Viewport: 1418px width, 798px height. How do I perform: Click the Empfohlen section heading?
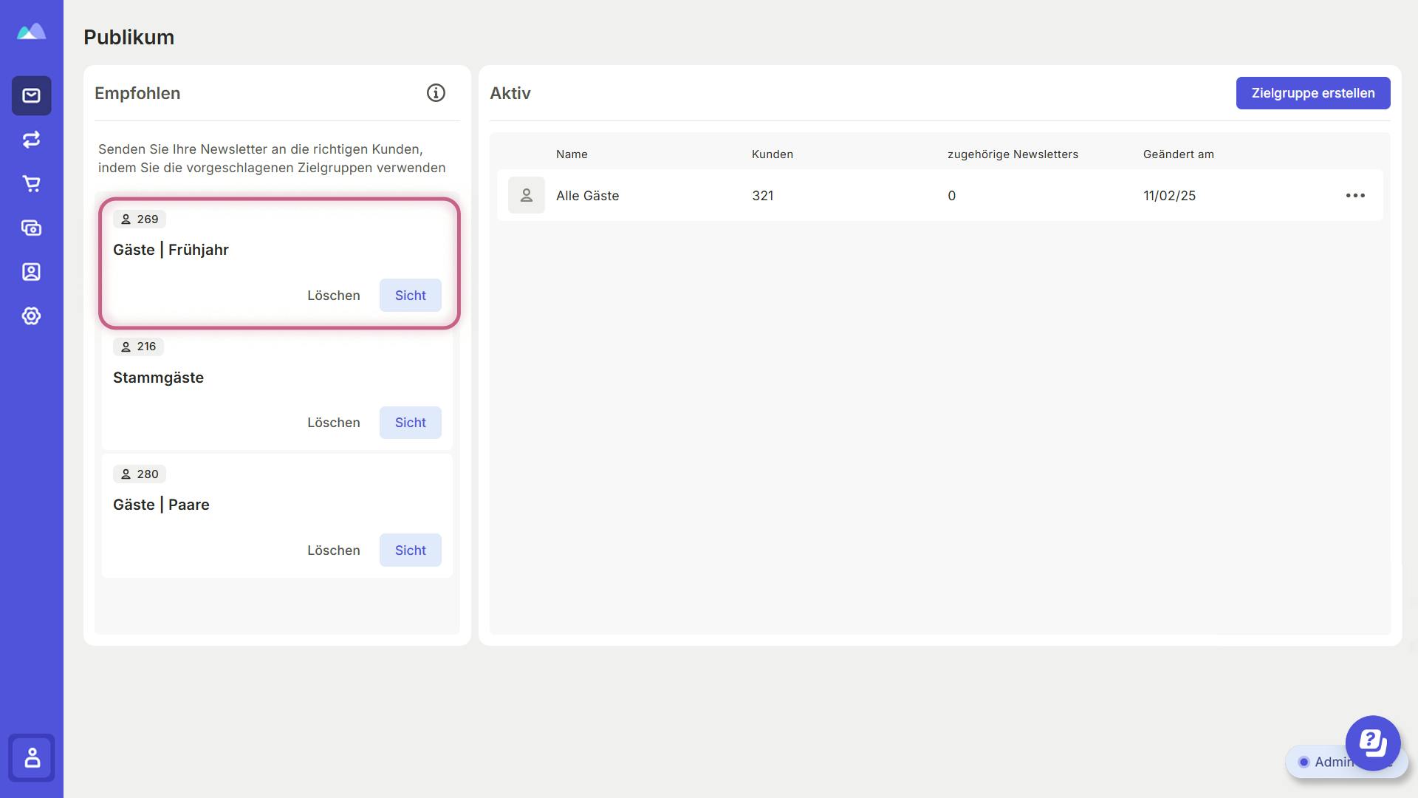(137, 93)
